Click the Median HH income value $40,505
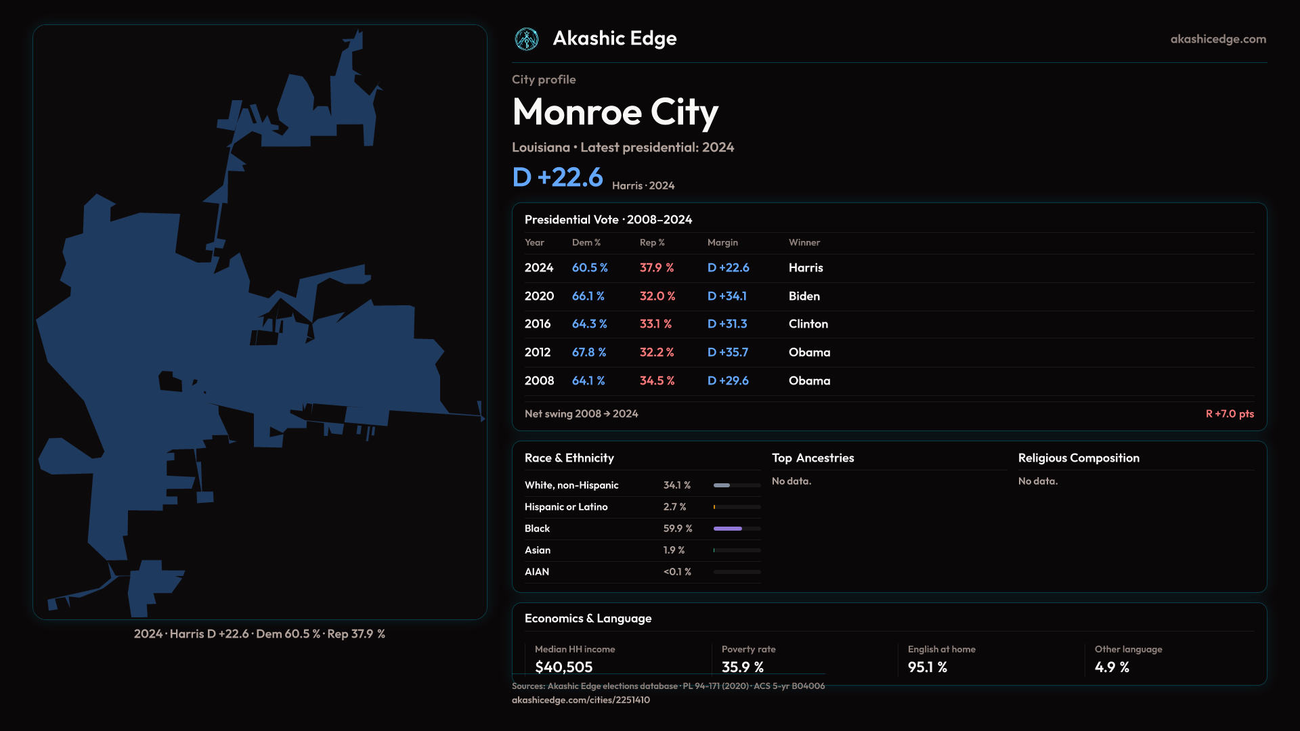The image size is (1300, 731). coord(563,667)
